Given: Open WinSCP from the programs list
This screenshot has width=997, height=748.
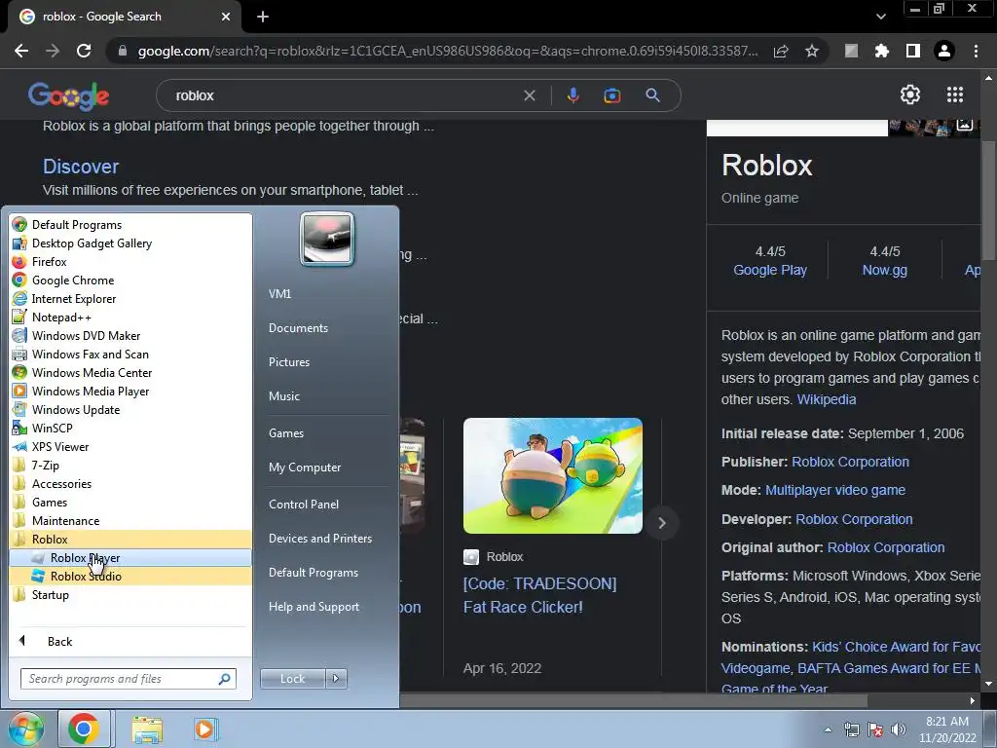Looking at the screenshot, I should pyautogui.click(x=130, y=429).
